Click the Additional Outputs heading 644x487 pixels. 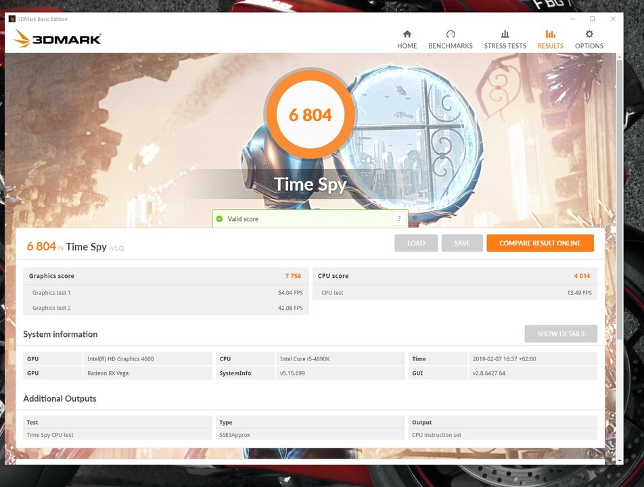pos(60,398)
